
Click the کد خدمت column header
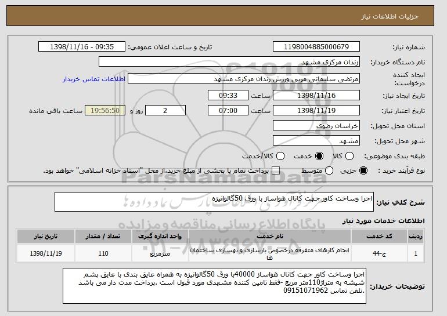tap(379, 237)
